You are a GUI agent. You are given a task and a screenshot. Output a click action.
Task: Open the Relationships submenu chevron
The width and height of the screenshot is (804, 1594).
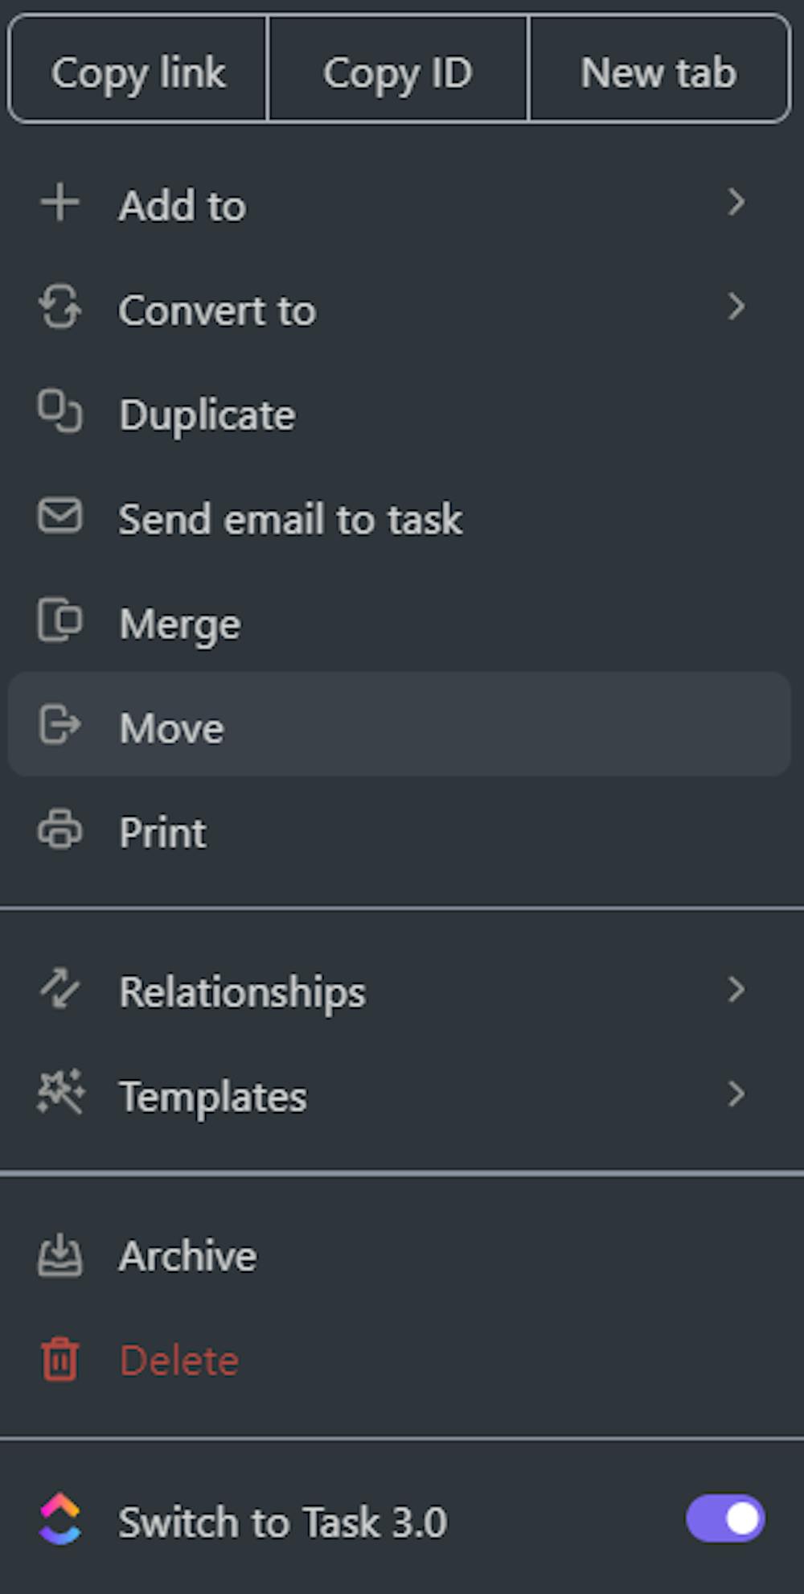tap(736, 990)
